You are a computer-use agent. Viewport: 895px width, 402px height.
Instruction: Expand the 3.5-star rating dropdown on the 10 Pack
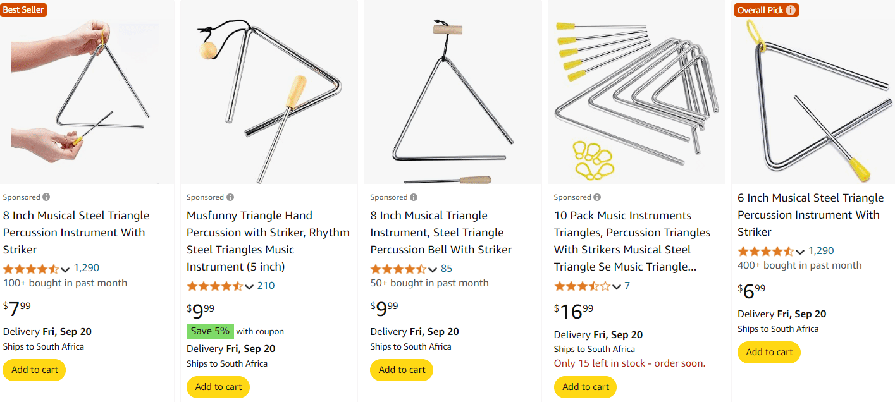(616, 286)
